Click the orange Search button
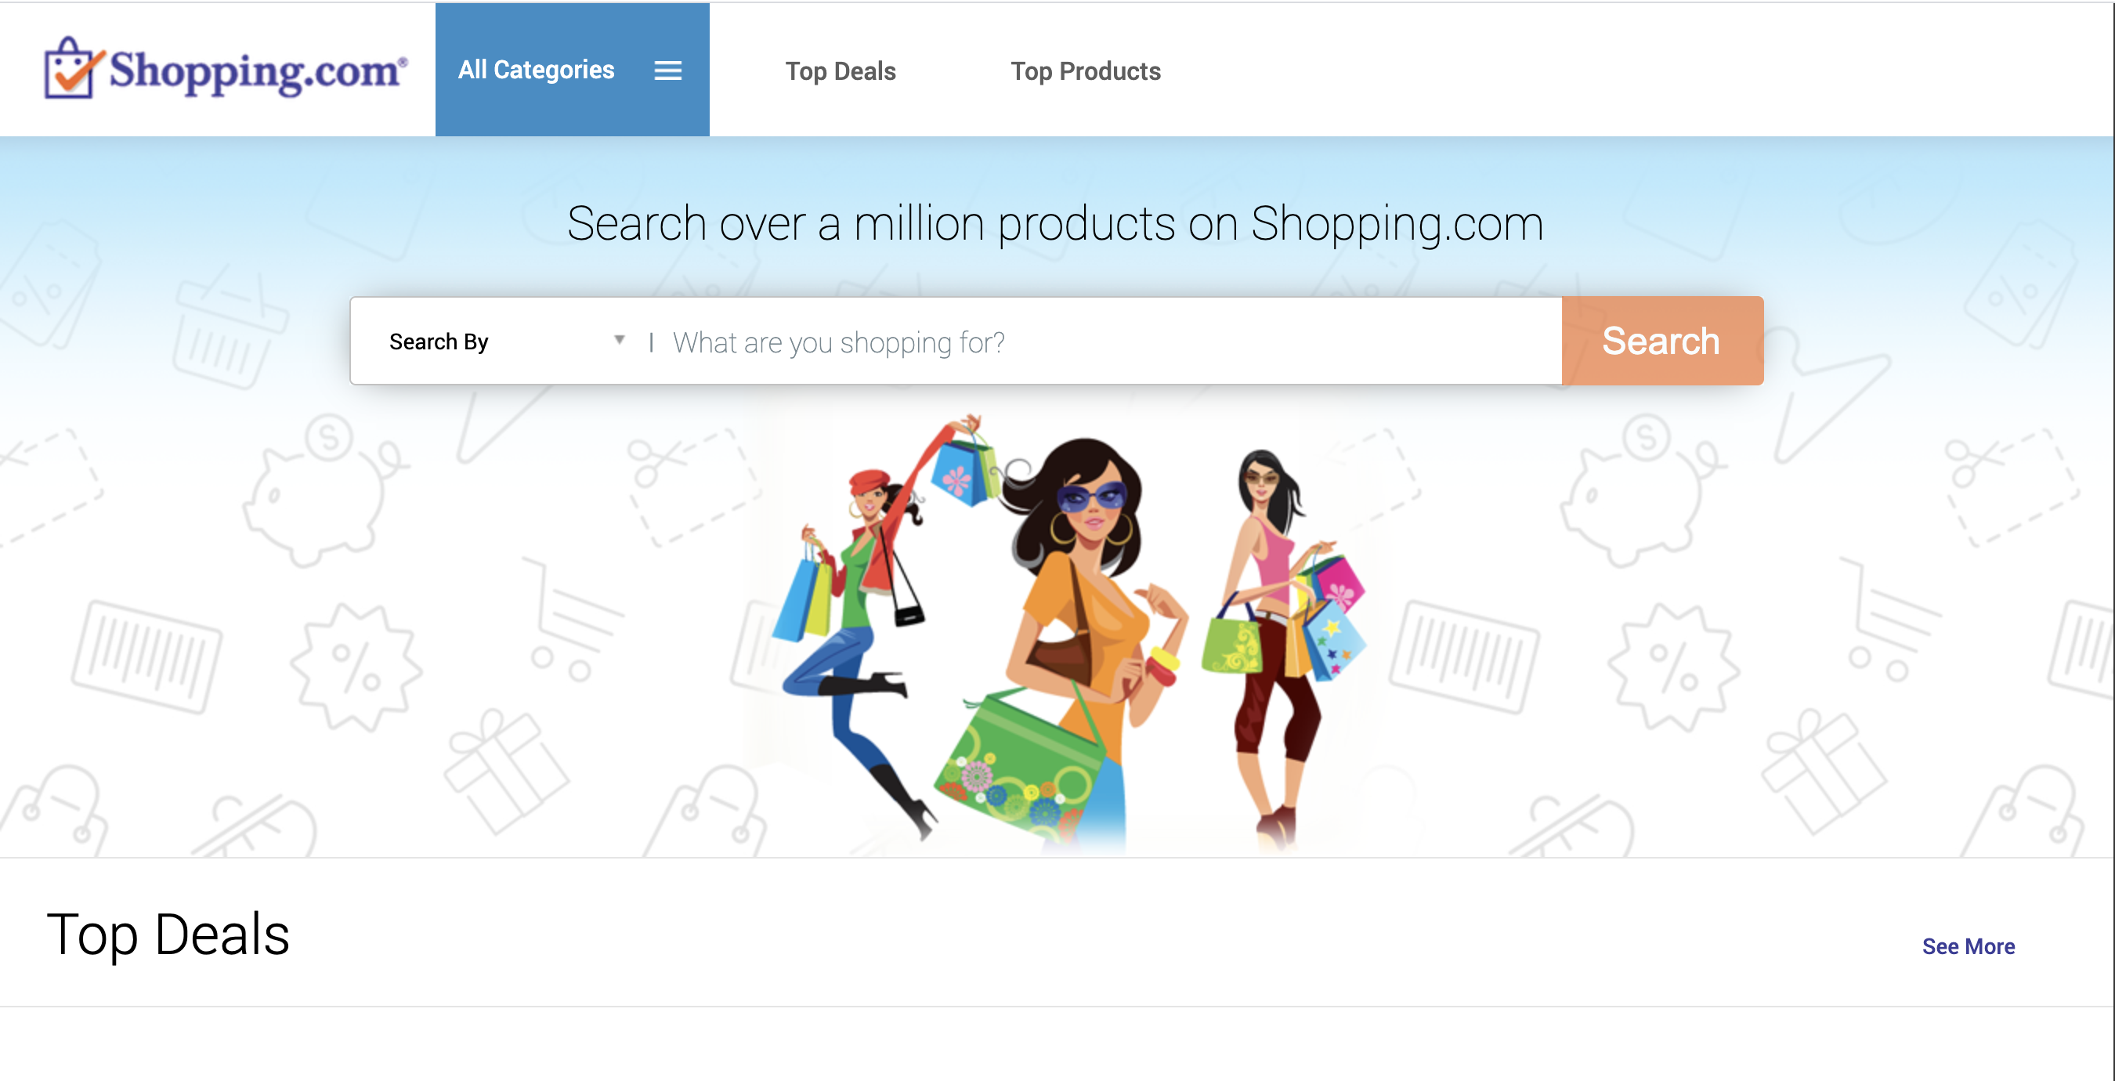This screenshot has width=2115, height=1081. 1661,341
